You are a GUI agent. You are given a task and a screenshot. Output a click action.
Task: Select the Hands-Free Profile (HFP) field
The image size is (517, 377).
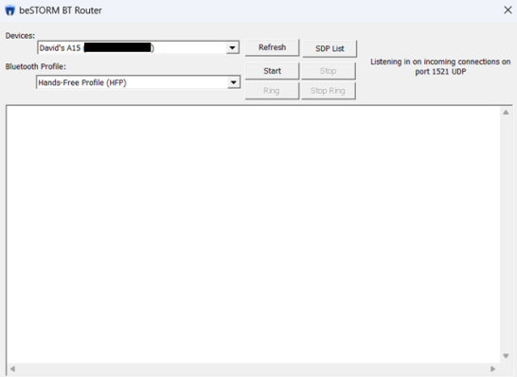(138, 82)
